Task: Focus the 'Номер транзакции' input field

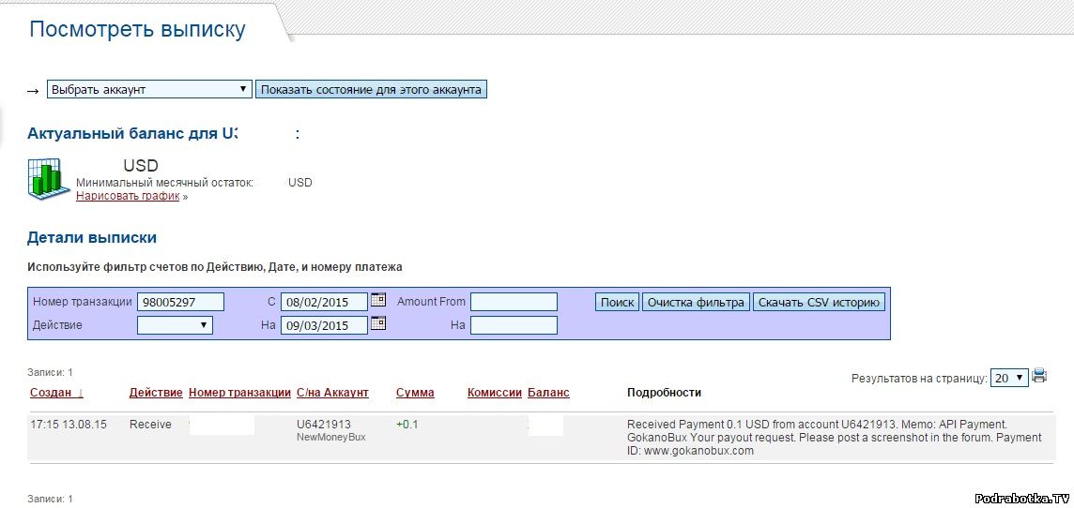Action: coord(180,302)
